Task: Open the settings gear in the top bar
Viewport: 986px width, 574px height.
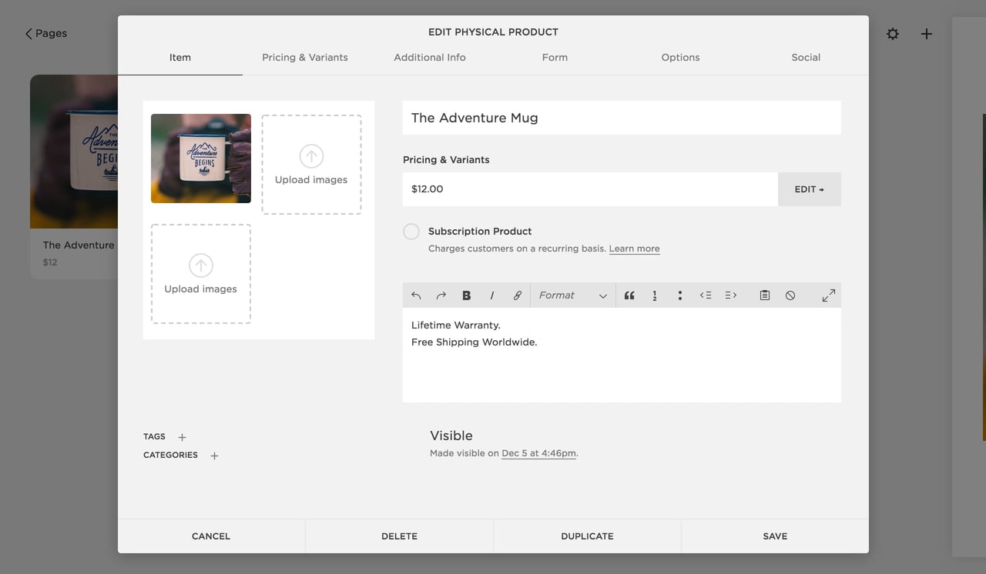Action: 892,34
